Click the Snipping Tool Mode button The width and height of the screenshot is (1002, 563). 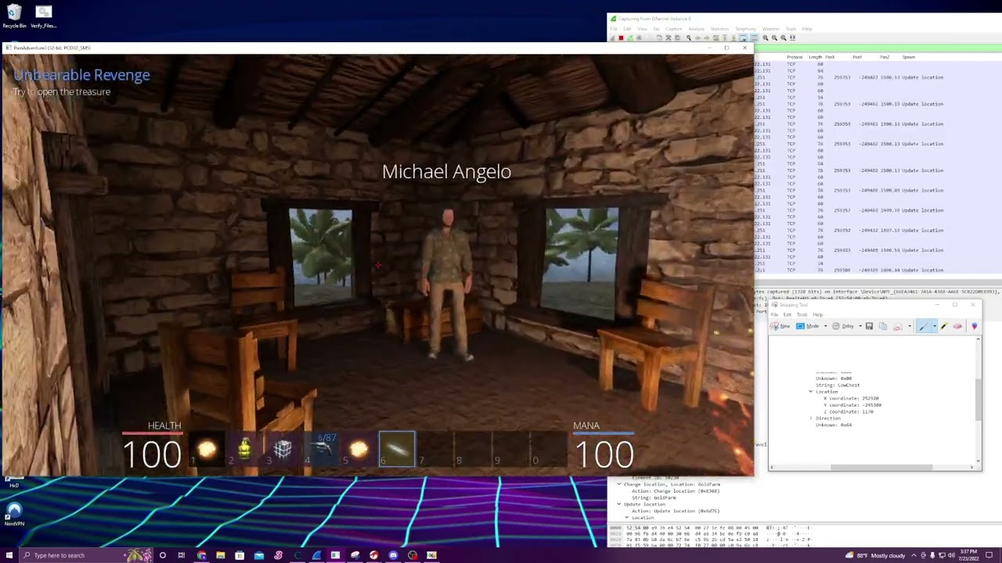[808, 326]
